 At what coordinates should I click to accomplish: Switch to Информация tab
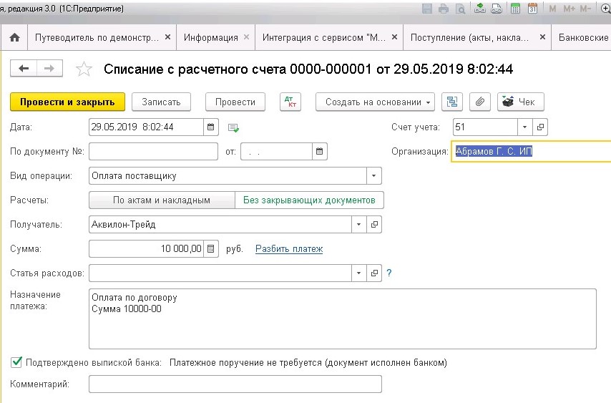[x=210, y=37]
